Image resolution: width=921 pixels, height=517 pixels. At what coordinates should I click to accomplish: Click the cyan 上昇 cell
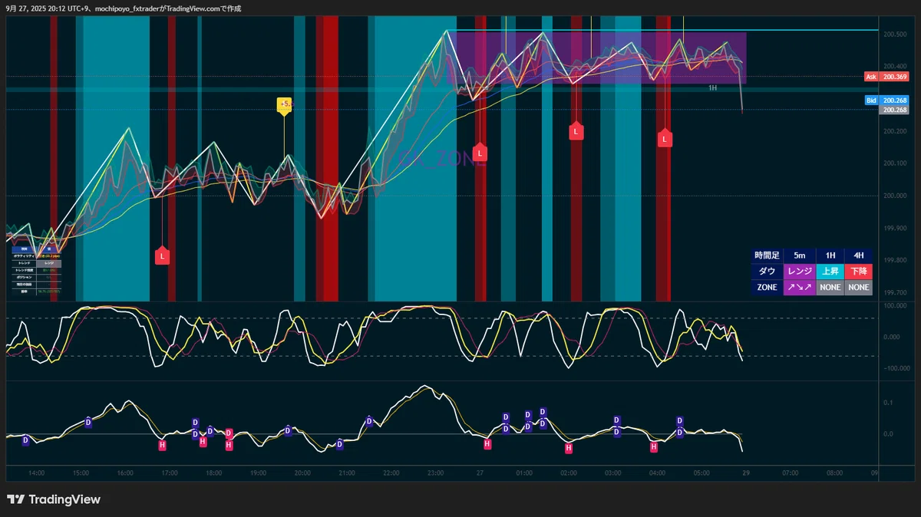[830, 272]
